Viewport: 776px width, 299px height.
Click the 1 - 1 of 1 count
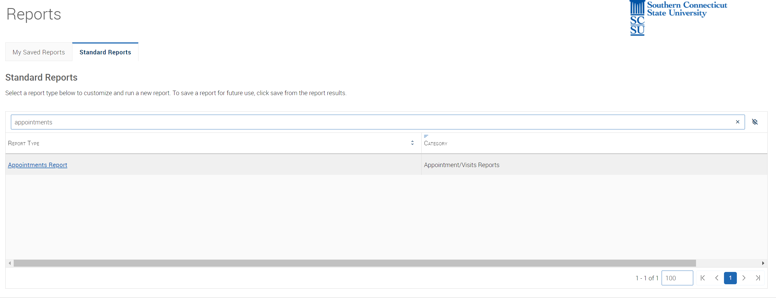pos(647,278)
